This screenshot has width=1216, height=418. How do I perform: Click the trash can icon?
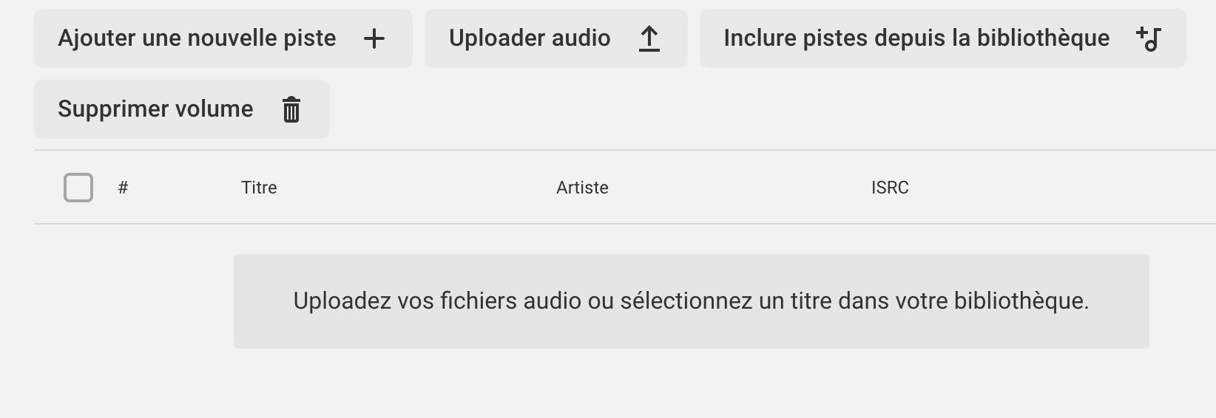(x=291, y=109)
